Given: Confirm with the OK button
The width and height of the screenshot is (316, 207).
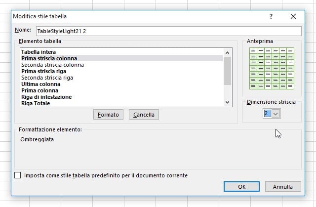Looking at the screenshot, I should 241,187.
